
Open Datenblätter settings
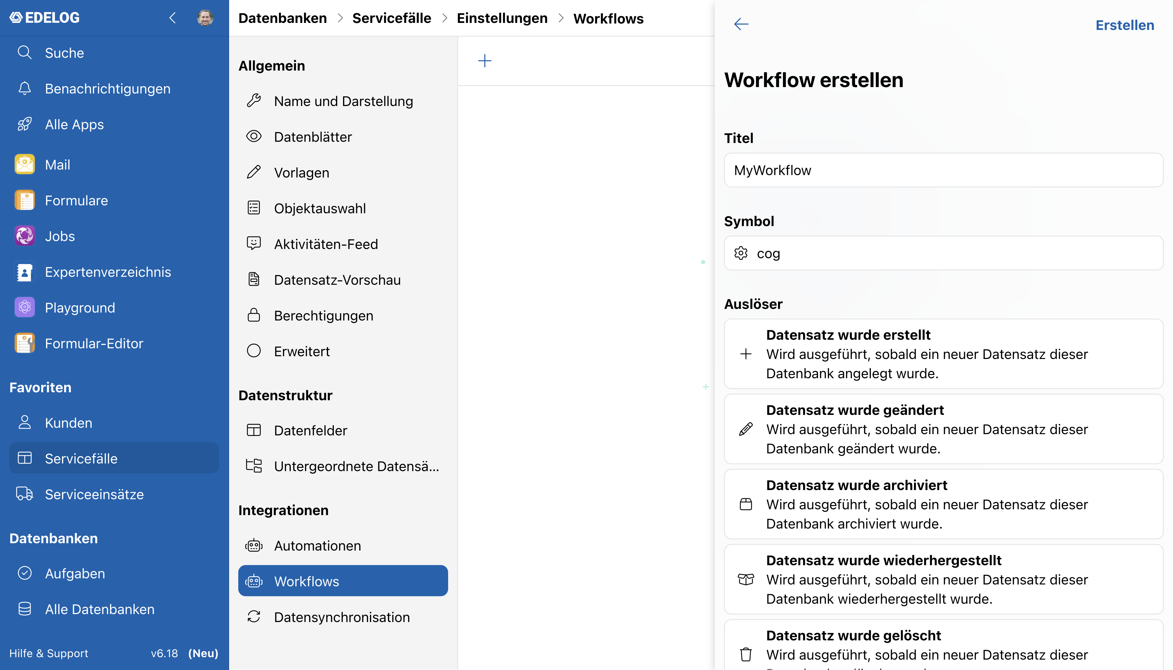point(343,137)
